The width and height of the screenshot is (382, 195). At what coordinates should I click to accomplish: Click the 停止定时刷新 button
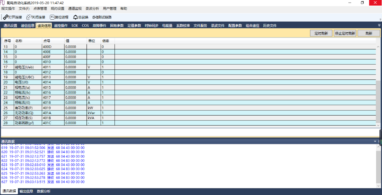click(345, 33)
